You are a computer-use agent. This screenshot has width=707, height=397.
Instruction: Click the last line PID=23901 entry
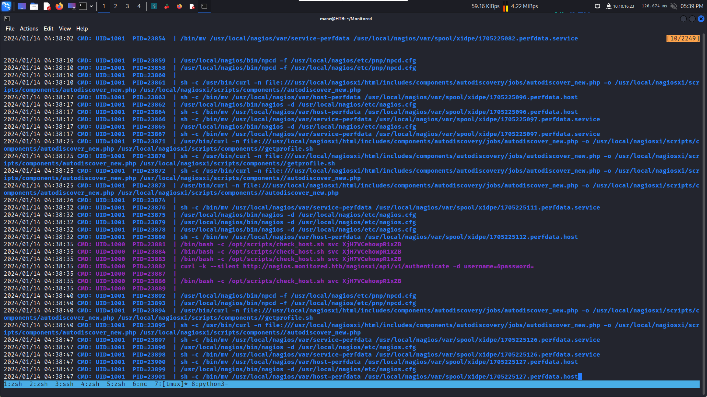coord(291,377)
